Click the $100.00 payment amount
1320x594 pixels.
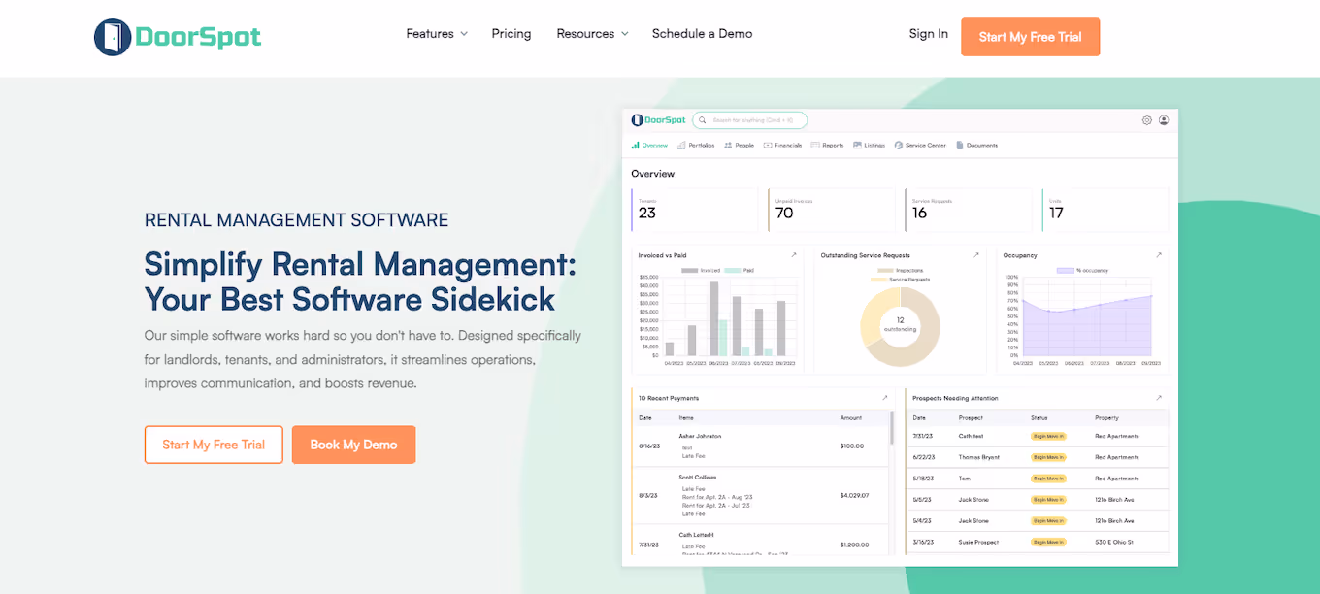tap(852, 445)
